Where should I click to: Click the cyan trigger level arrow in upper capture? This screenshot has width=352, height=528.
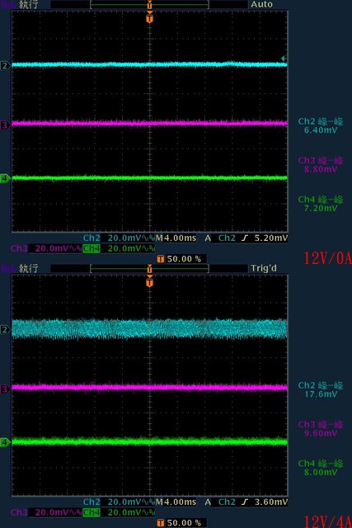(284, 59)
